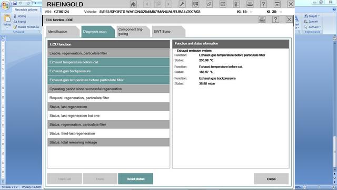337x190 pixels.
Task: Select Status, last regeneration but one
Action: click(x=108, y=116)
